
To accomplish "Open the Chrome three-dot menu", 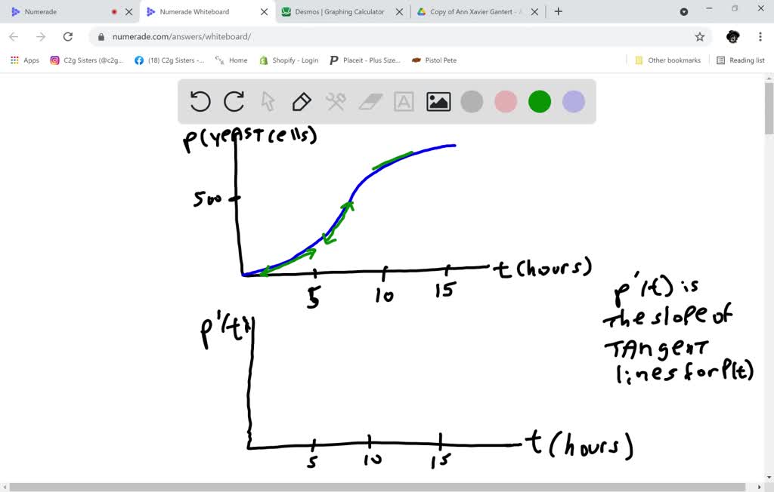I will pos(760,35).
